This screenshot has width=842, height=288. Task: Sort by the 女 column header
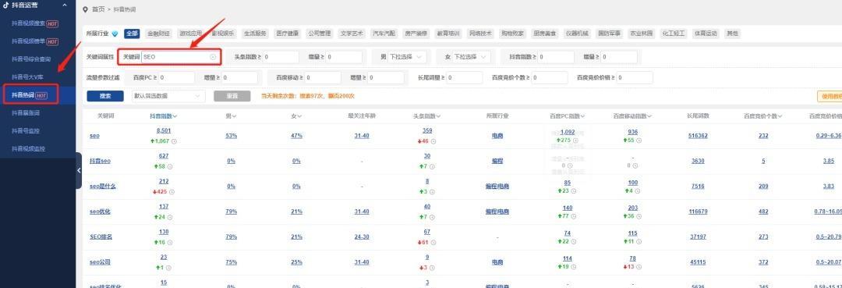tap(296, 116)
